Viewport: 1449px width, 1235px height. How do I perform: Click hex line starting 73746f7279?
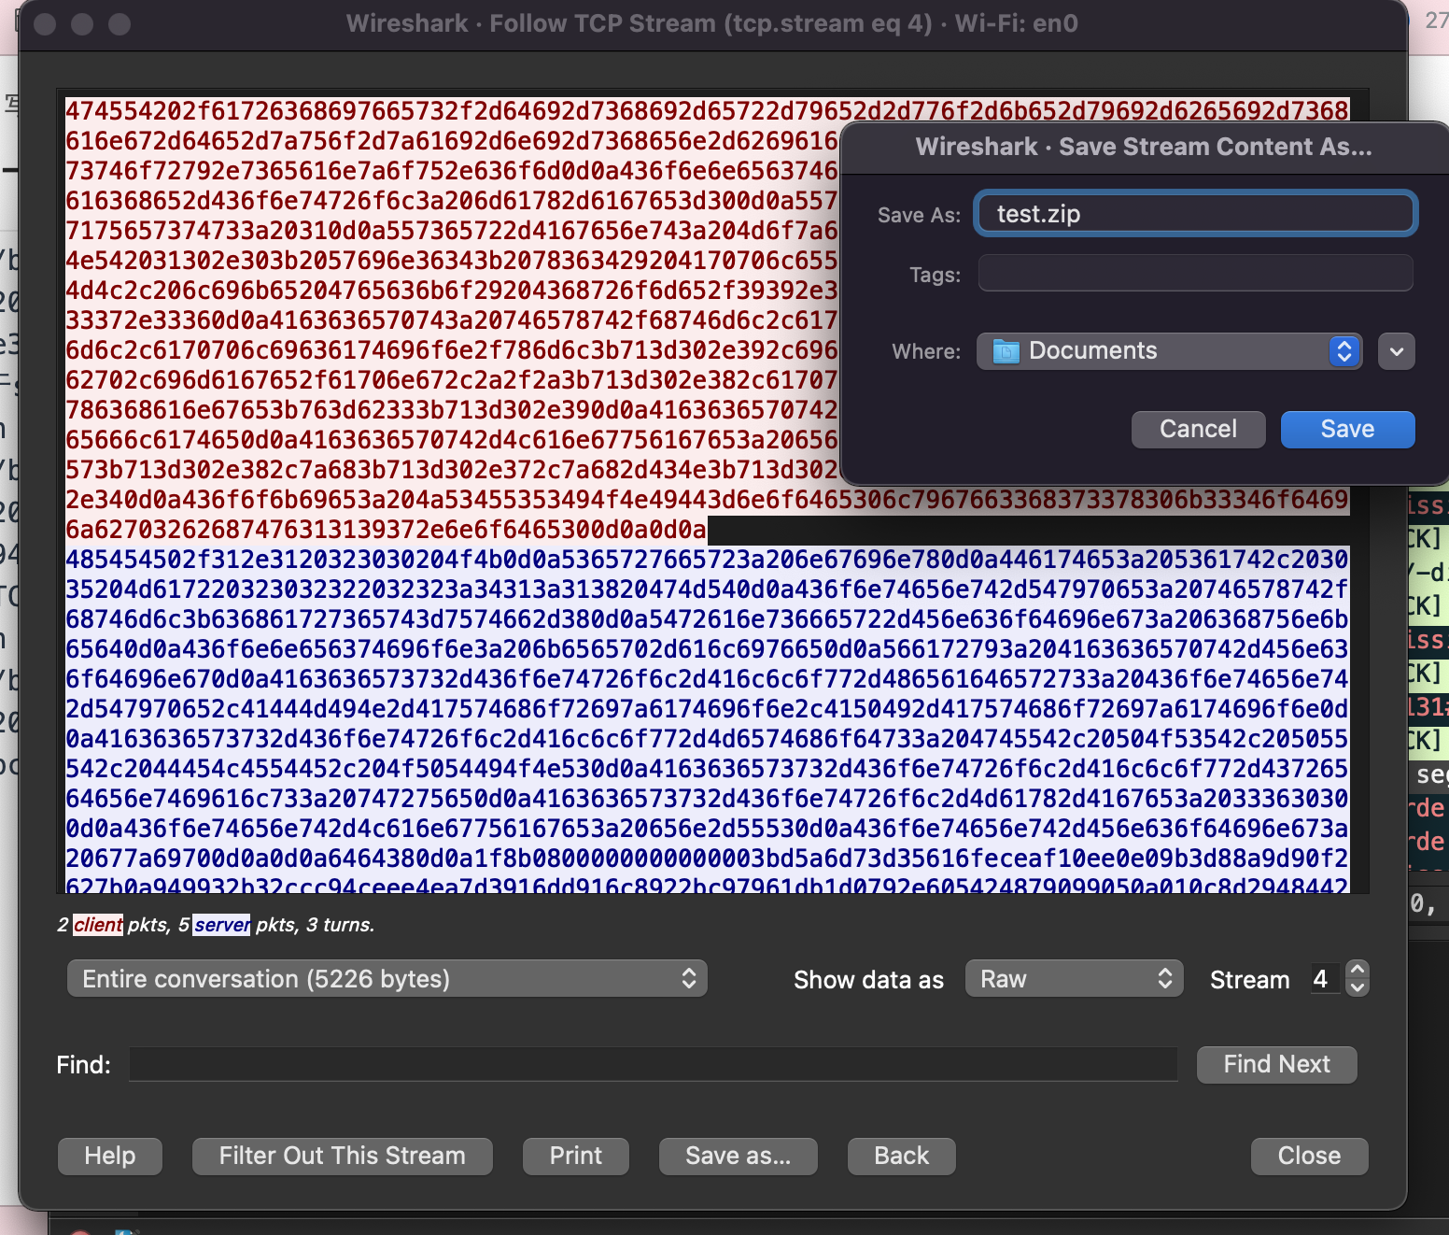coord(452,171)
